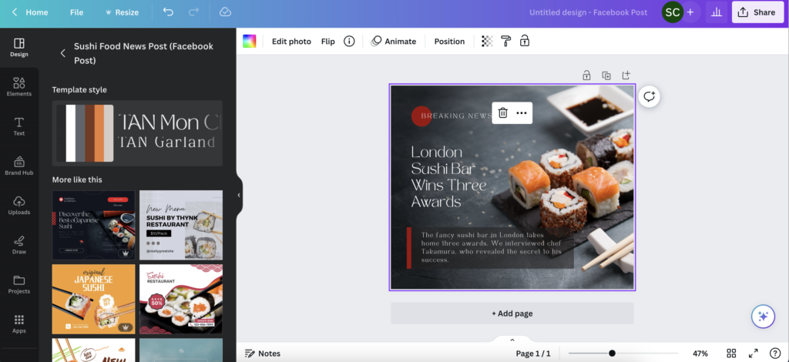The image size is (789, 362).
Task: Open Canva Assistant magic sparkle button
Action: [x=763, y=317]
